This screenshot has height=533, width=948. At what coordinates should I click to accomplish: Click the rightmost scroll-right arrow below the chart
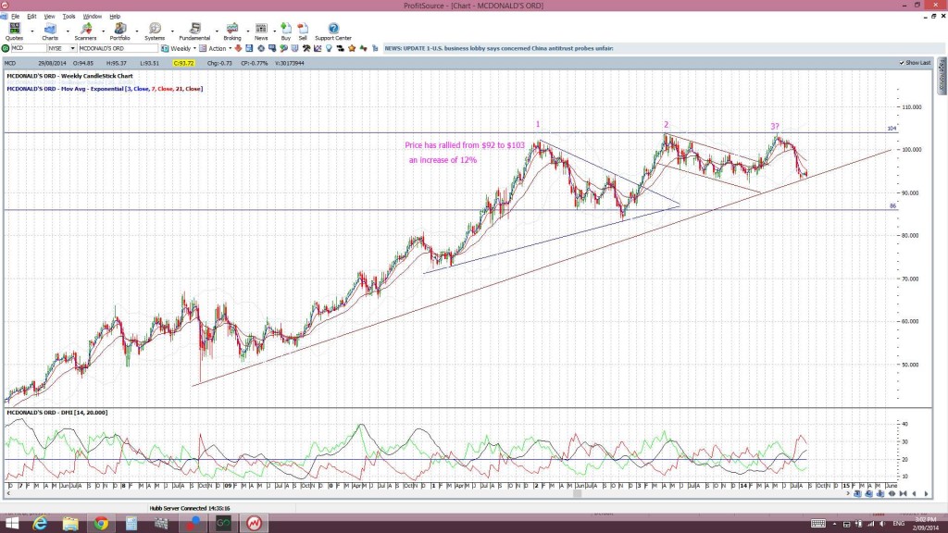pos(926,494)
